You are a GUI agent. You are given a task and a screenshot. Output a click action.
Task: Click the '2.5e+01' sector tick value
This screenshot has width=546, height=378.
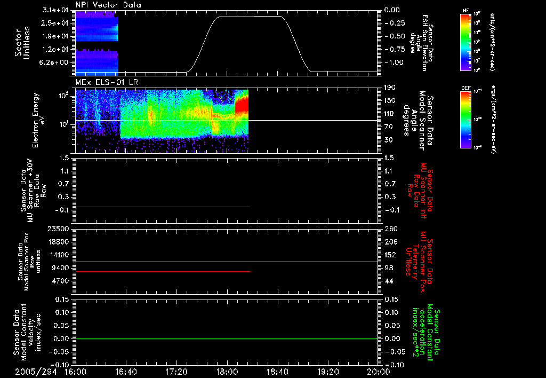pos(55,23)
